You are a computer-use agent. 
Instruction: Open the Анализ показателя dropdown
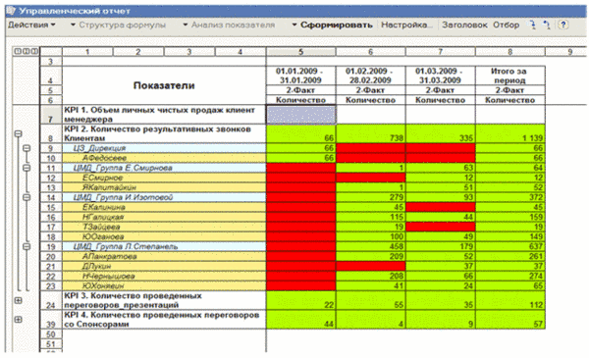229,26
